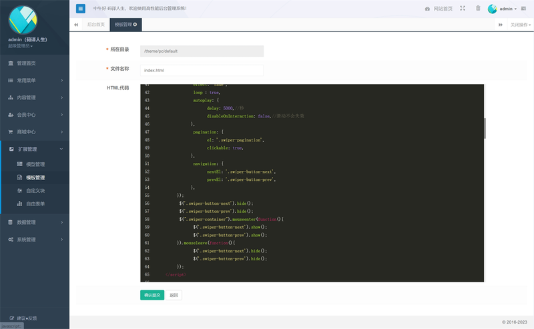534x329 pixels.
Task: Collapse the 扩展管理 chevron
Action: [61, 149]
